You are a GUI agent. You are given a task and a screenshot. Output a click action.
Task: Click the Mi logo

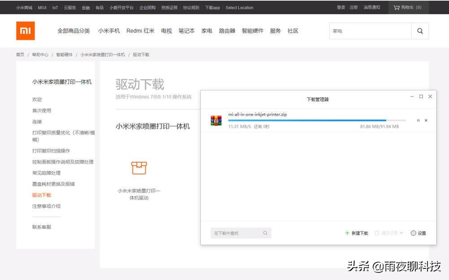click(x=25, y=30)
